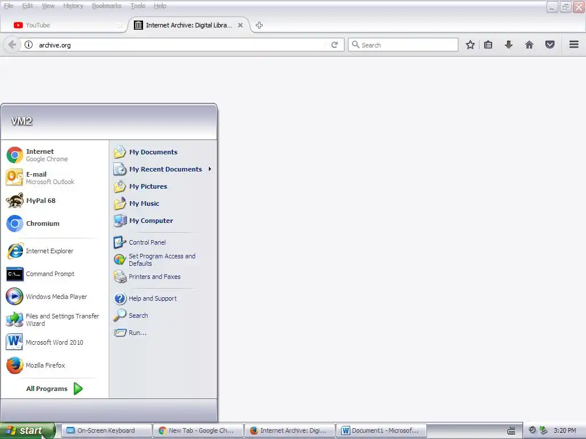This screenshot has width=586, height=439.
Task: Focus the Firefox Search box
Action: pos(403,45)
